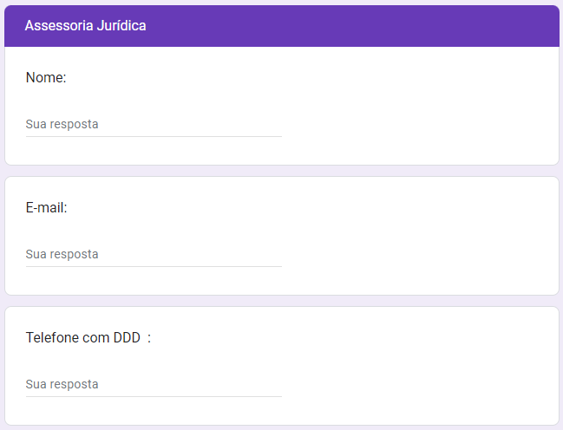Click the Nome answer input field

(x=154, y=124)
